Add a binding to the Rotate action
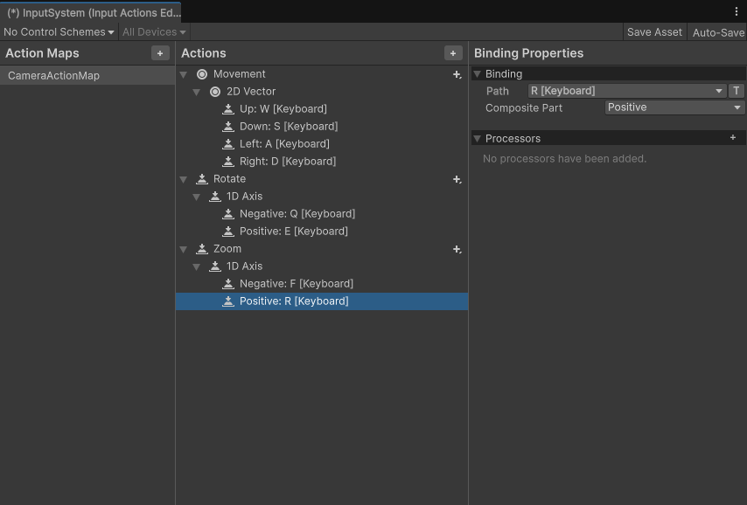747x505 pixels. click(x=457, y=179)
